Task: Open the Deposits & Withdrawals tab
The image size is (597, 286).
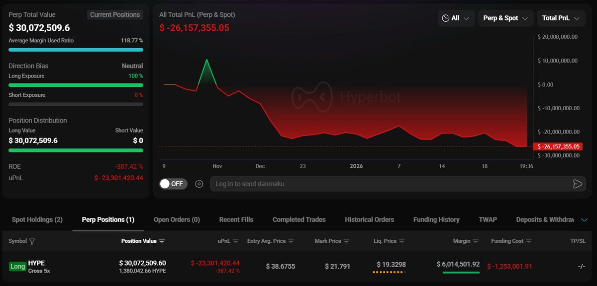Action: 545,219
